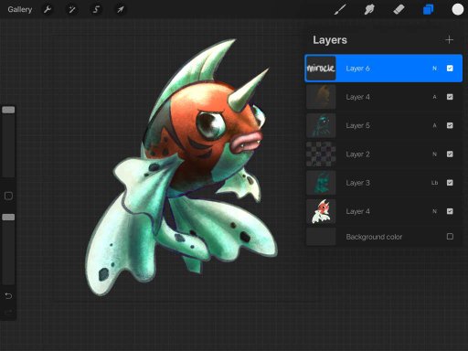Open the Actions wrench menu
468x351 pixels.
48,9
